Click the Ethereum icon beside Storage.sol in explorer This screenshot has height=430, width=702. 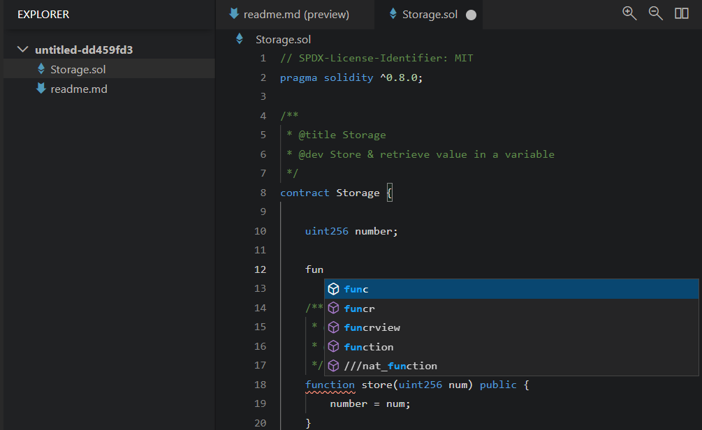(41, 69)
